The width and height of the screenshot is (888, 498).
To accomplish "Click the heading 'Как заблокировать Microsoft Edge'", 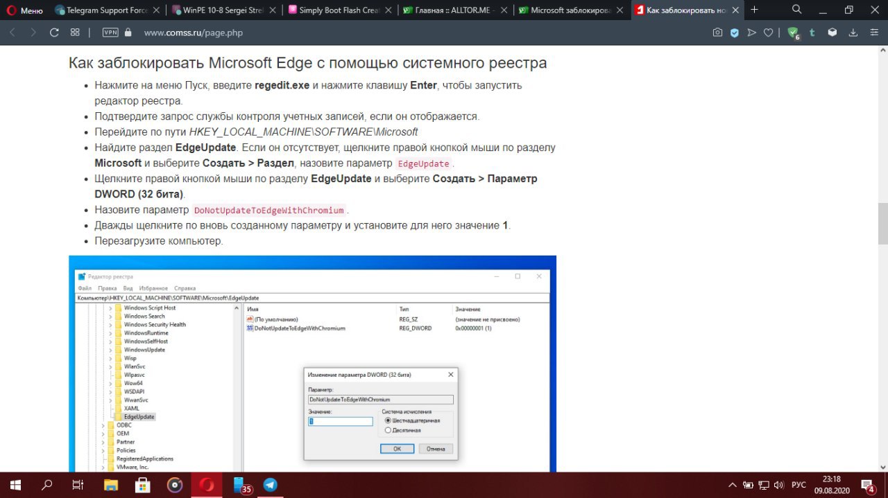I will 307,63.
